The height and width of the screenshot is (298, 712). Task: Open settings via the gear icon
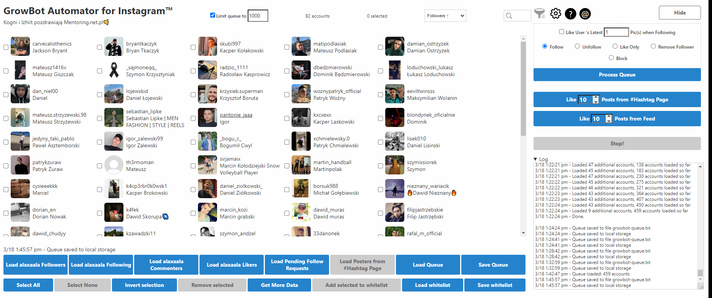pyautogui.click(x=556, y=14)
